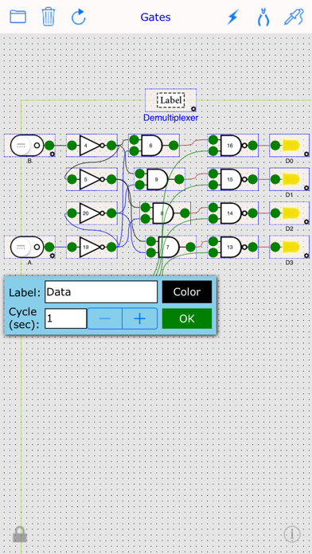
Task: Open the folder icon in top toolbar
Action: (18, 17)
